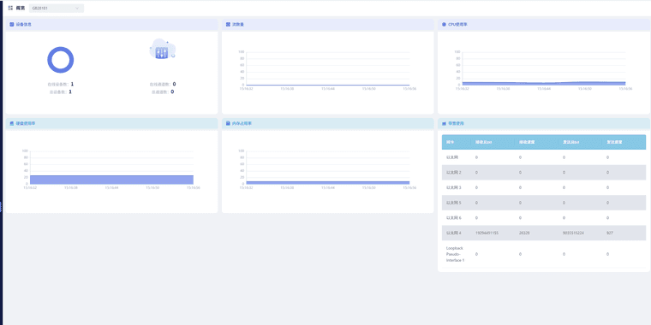651x325 pixels.
Task: Click the 15:16:32 label on CPU chart
Action: pyautogui.click(x=462, y=89)
